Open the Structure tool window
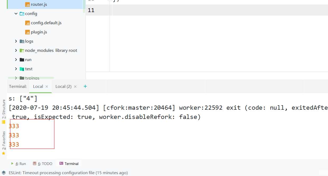The height and width of the screenshot is (176, 328). [4, 112]
